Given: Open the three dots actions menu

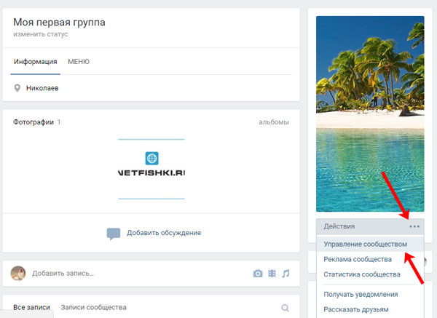Looking at the screenshot, I should pos(414,226).
